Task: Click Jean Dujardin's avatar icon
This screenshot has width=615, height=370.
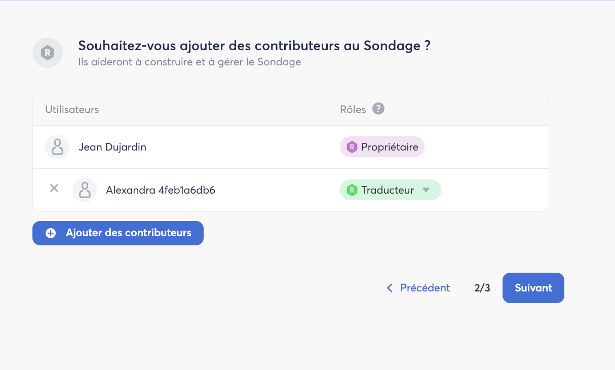Action: pyautogui.click(x=57, y=147)
